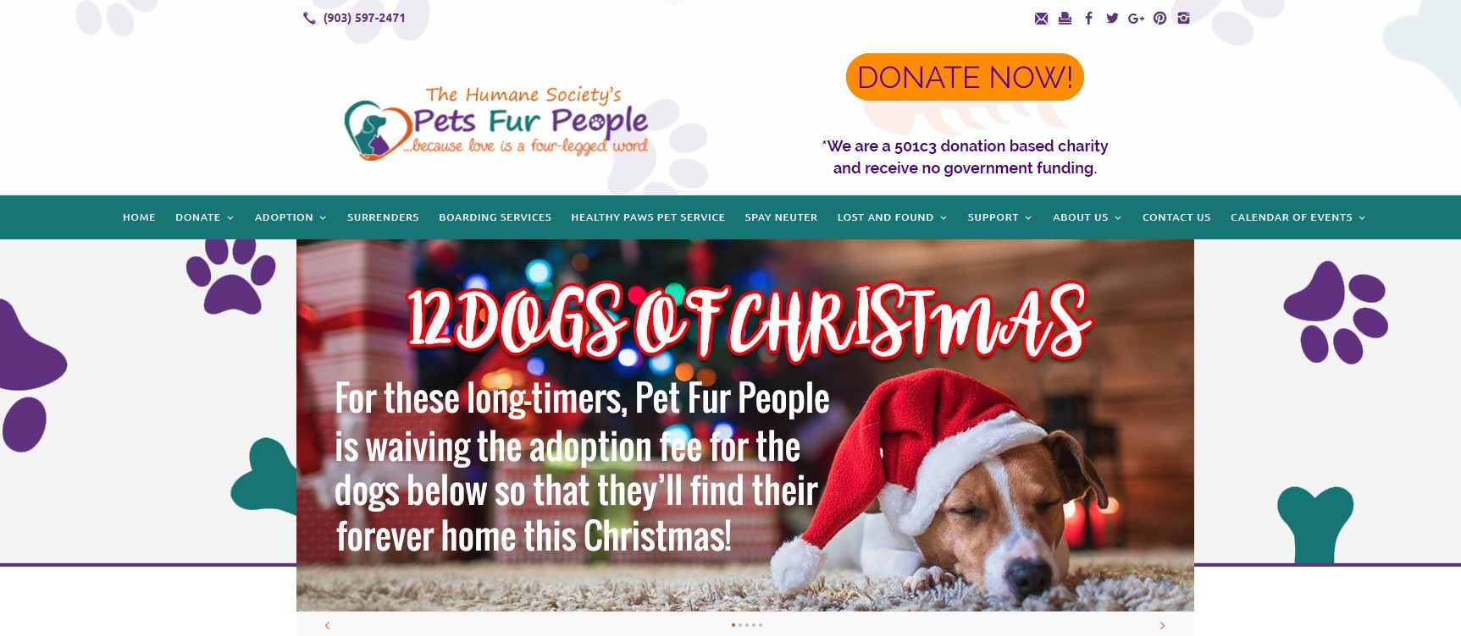Expand the Lost and Found dropdown
This screenshot has width=1461, height=636.
click(892, 217)
